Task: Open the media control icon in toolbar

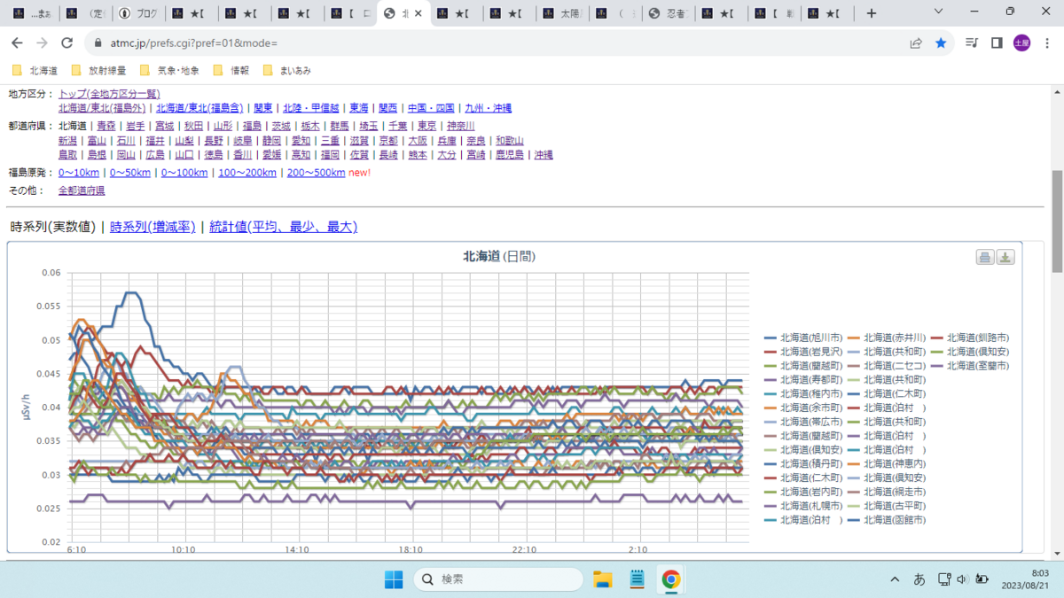Action: (x=972, y=43)
